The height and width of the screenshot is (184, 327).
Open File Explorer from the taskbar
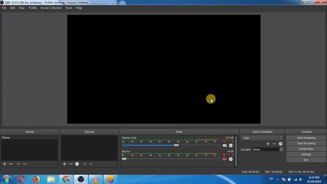(51, 179)
